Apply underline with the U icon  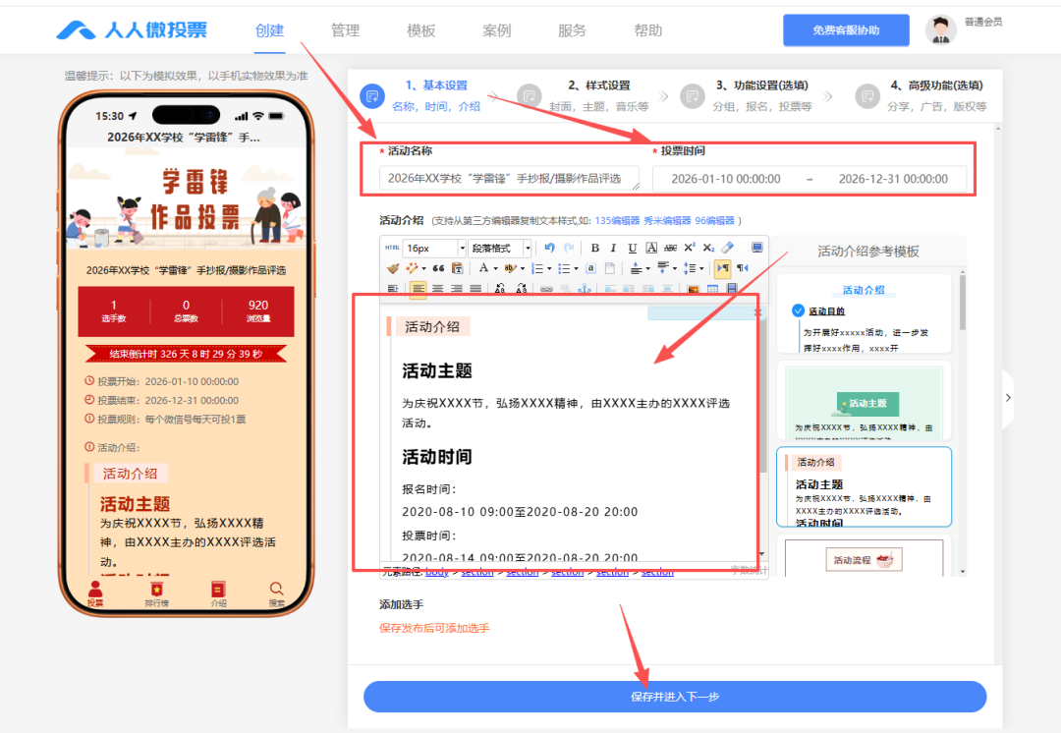[x=632, y=248]
